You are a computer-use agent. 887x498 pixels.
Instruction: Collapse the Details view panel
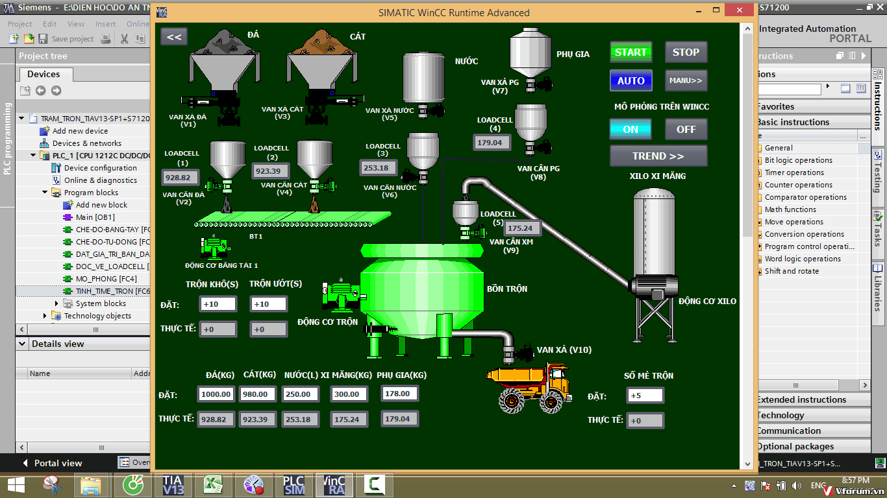coord(22,344)
